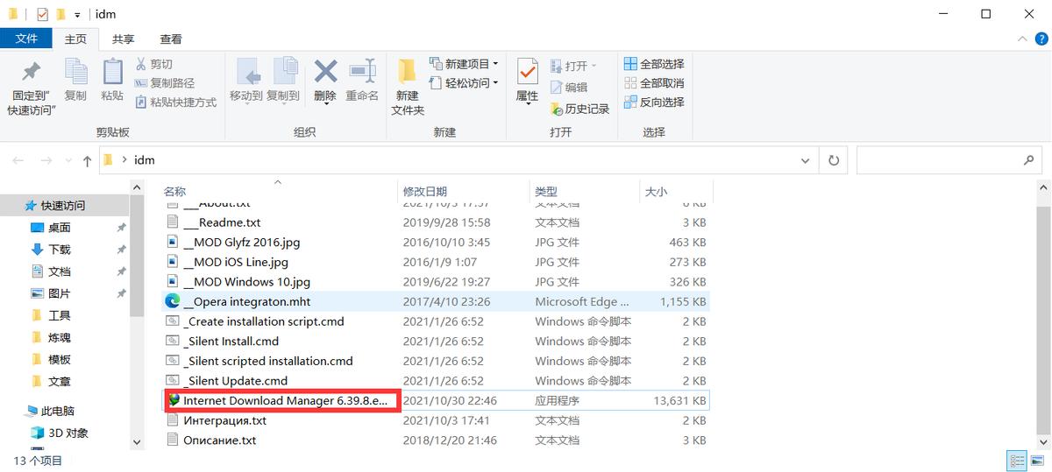1052x472 pixels.
Task: Click 反向选择 invert selection
Action: click(x=654, y=102)
